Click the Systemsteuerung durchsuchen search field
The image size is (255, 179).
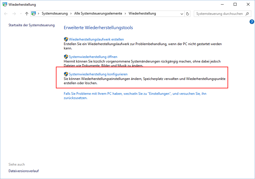click(x=219, y=13)
